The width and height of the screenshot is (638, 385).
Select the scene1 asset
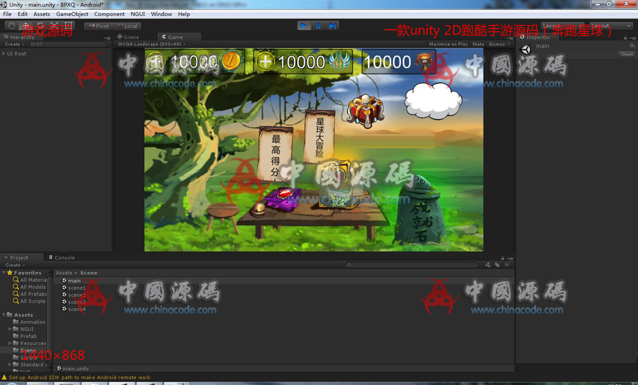click(x=73, y=288)
